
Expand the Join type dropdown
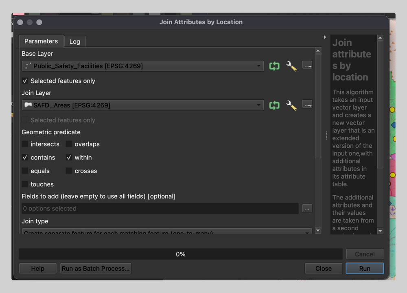[x=167, y=232]
